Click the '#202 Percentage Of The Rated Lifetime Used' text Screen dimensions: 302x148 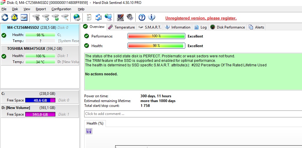[x=229, y=65]
